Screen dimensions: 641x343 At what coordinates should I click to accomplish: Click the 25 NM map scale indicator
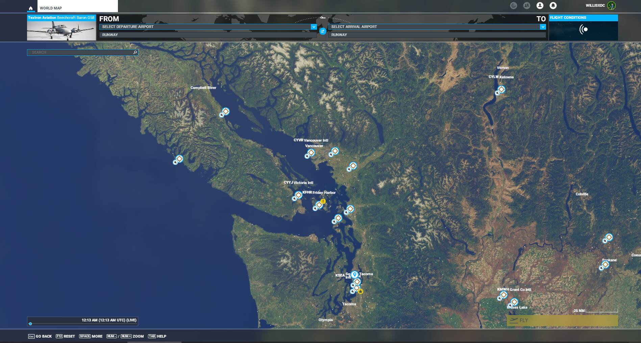click(x=596, y=311)
